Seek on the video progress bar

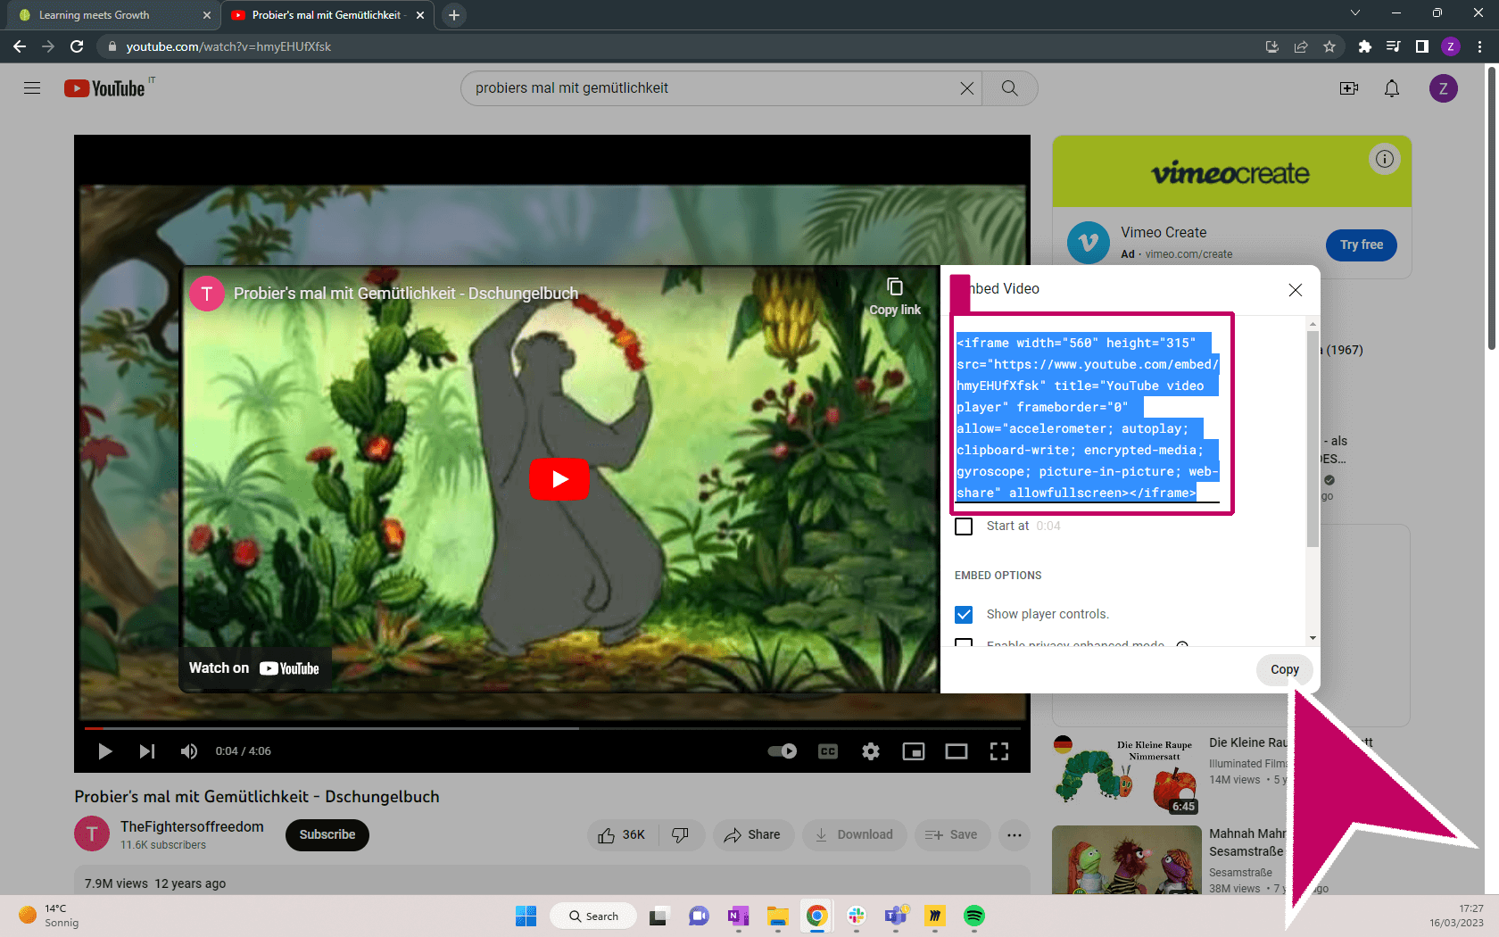[x=552, y=728]
